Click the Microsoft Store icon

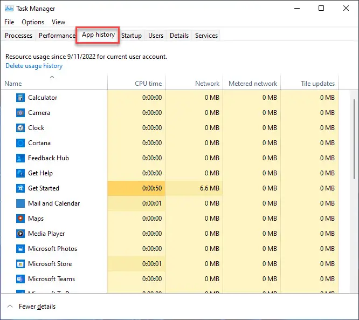[x=20, y=264]
